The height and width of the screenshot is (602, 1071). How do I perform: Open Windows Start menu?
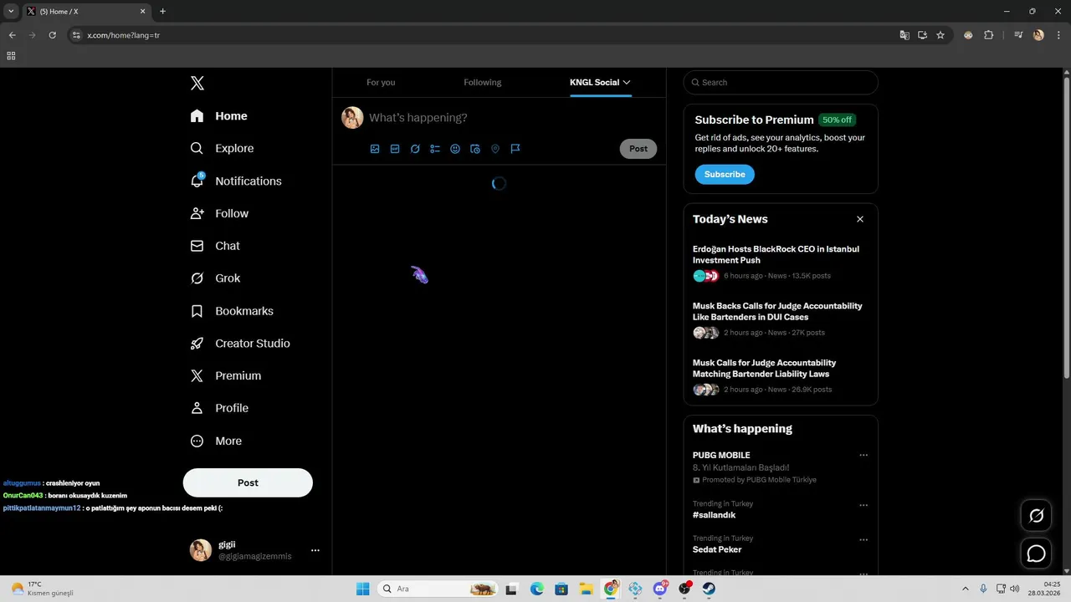click(x=362, y=589)
